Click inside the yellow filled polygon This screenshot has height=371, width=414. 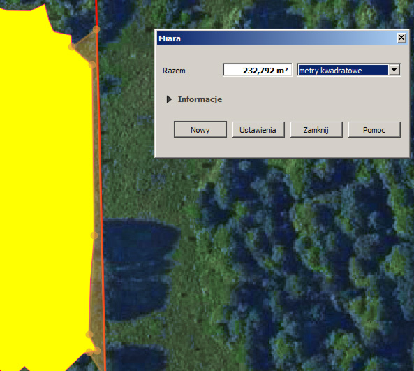click(x=45, y=185)
